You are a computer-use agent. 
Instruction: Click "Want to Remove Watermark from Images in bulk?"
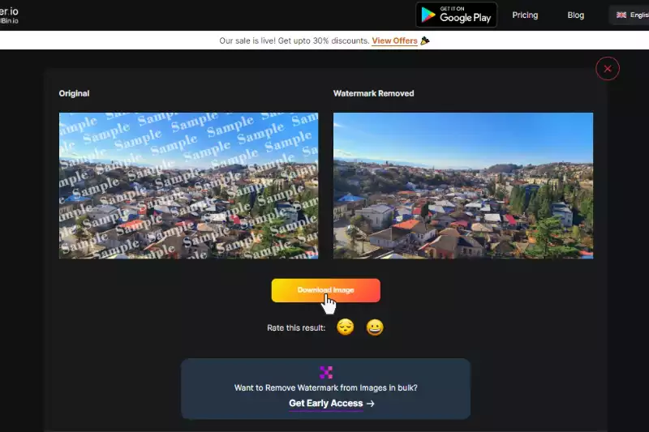[x=326, y=387]
